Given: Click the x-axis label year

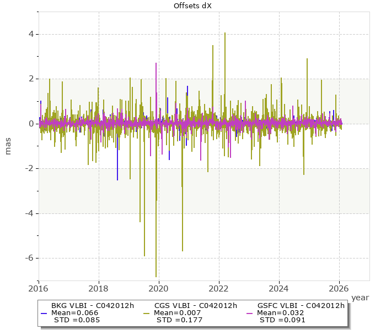Looking at the screenshot, I should (x=360, y=298).
